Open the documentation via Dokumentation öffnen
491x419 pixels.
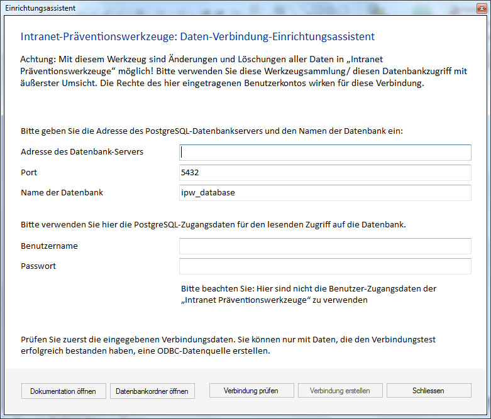pyautogui.click(x=63, y=391)
